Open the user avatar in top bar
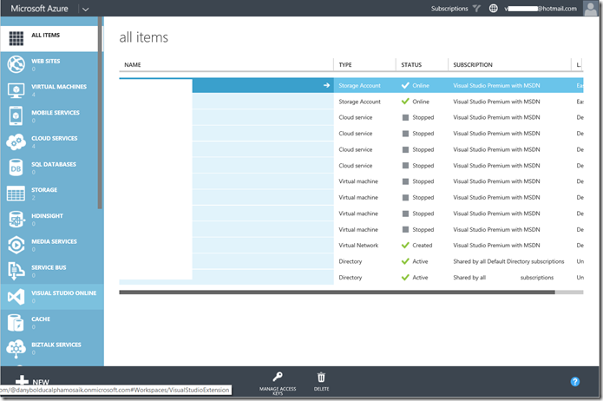 click(x=590, y=9)
